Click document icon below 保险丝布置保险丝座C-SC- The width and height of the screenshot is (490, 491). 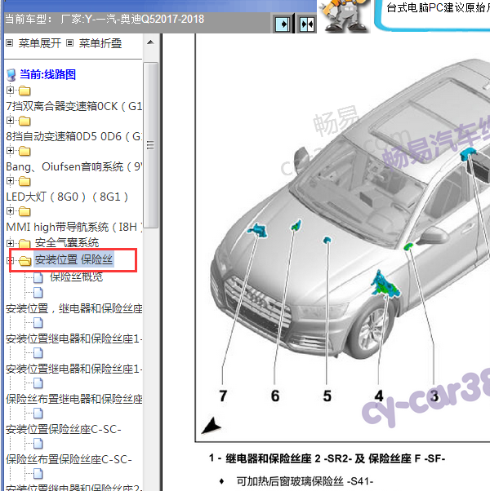38,474
